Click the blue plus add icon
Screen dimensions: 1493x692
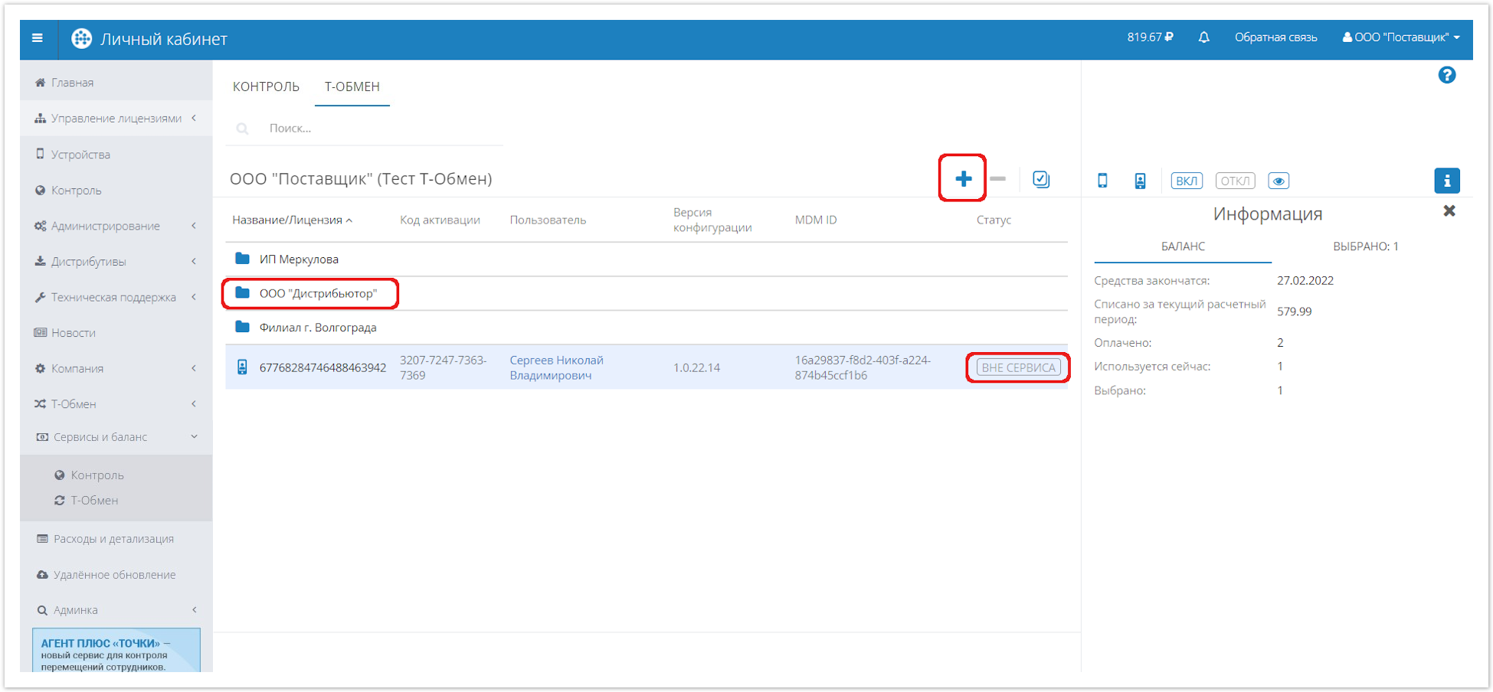tap(963, 179)
